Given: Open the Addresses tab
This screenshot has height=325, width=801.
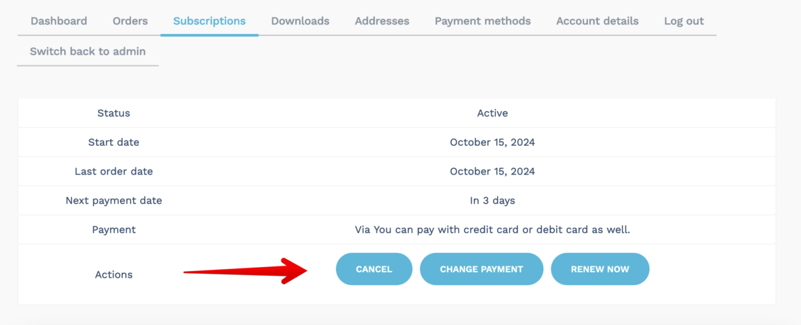Looking at the screenshot, I should click(x=382, y=21).
